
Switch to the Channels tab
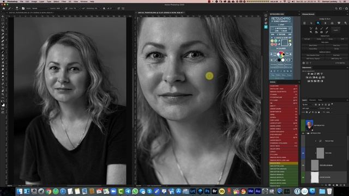click(312, 100)
